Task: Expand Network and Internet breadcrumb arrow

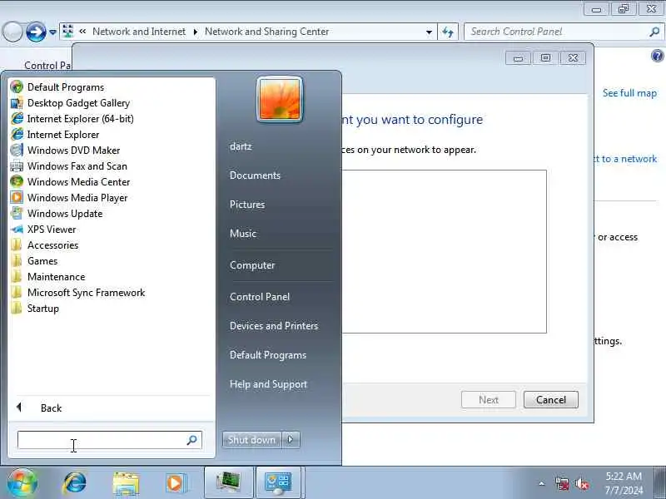Action: point(196,32)
